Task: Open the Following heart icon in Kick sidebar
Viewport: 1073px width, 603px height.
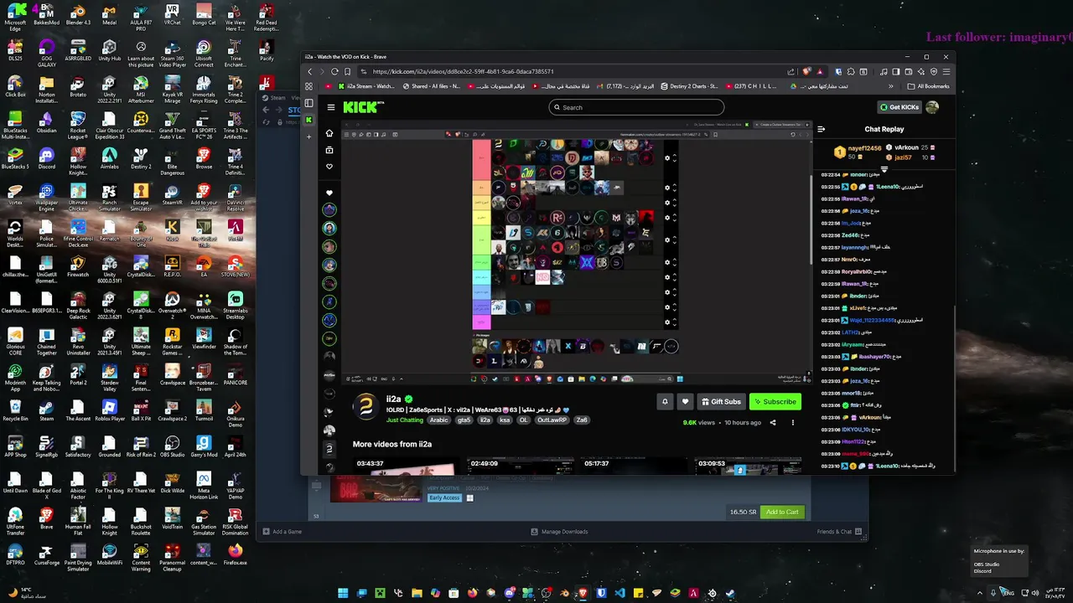Action: [x=329, y=167]
